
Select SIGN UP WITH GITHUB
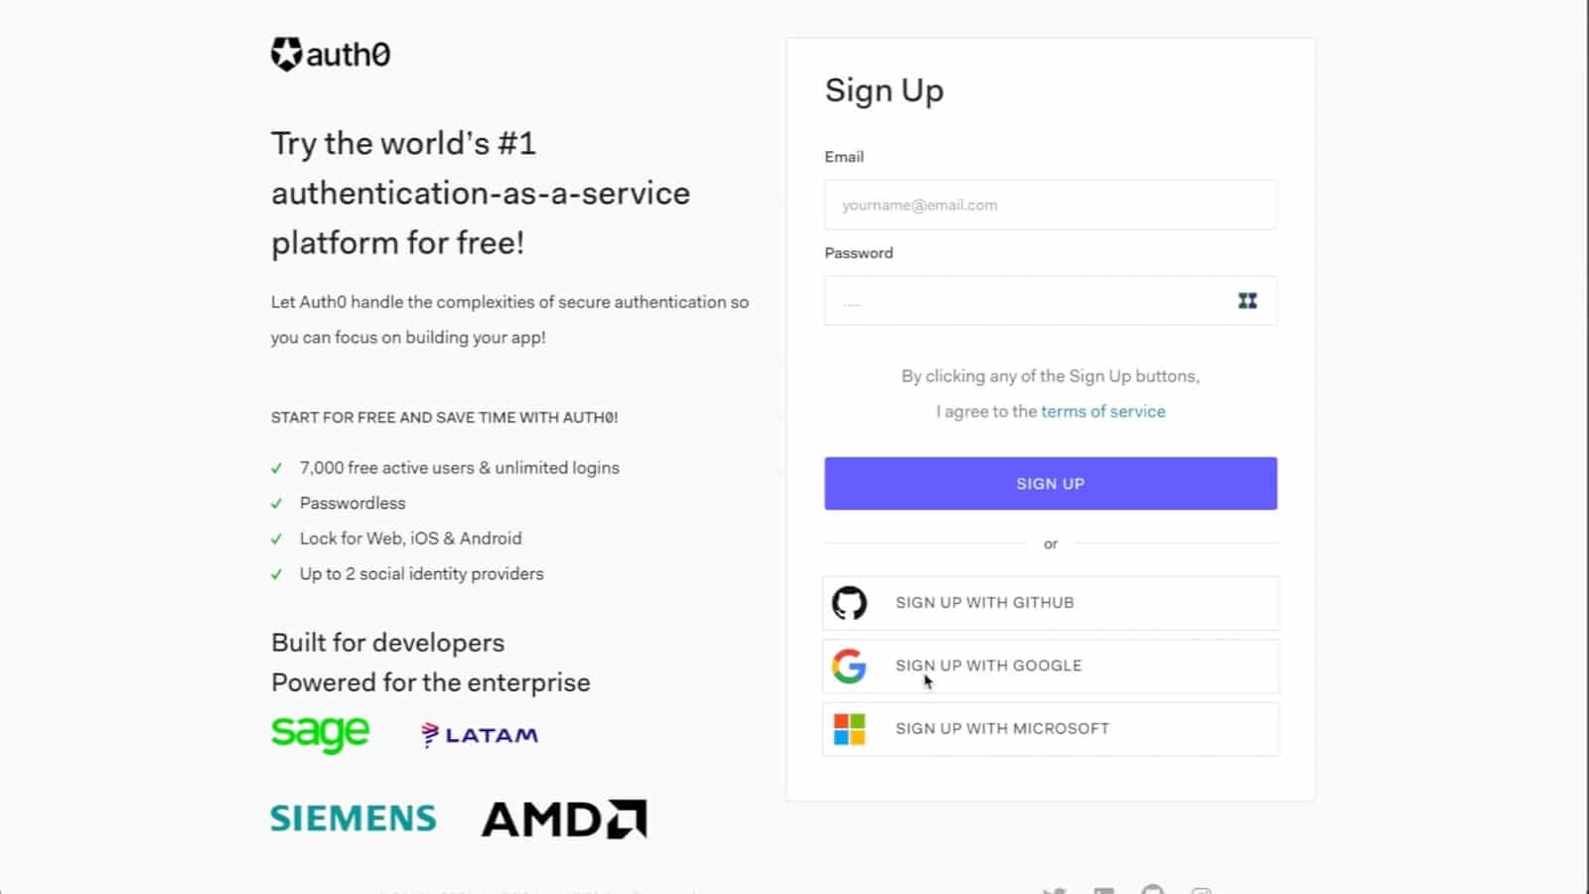(1050, 602)
